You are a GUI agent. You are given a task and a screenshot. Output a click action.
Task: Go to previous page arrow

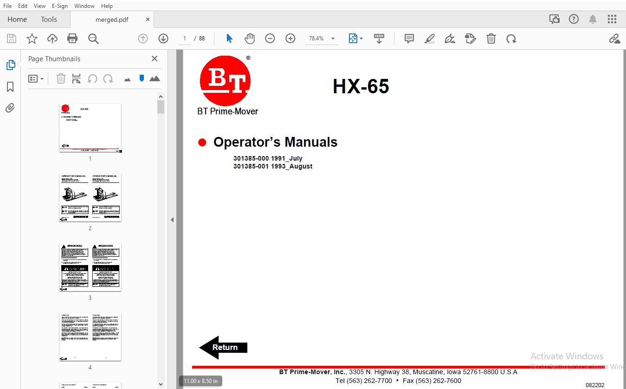(x=143, y=39)
